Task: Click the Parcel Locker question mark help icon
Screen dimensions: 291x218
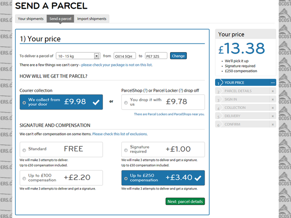Action: (x=181, y=90)
